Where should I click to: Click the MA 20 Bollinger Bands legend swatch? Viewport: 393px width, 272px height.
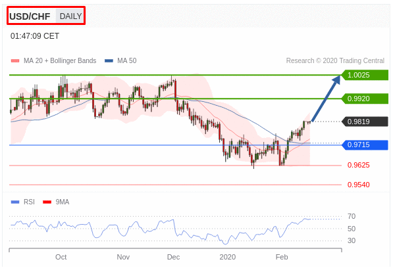[x=15, y=61]
